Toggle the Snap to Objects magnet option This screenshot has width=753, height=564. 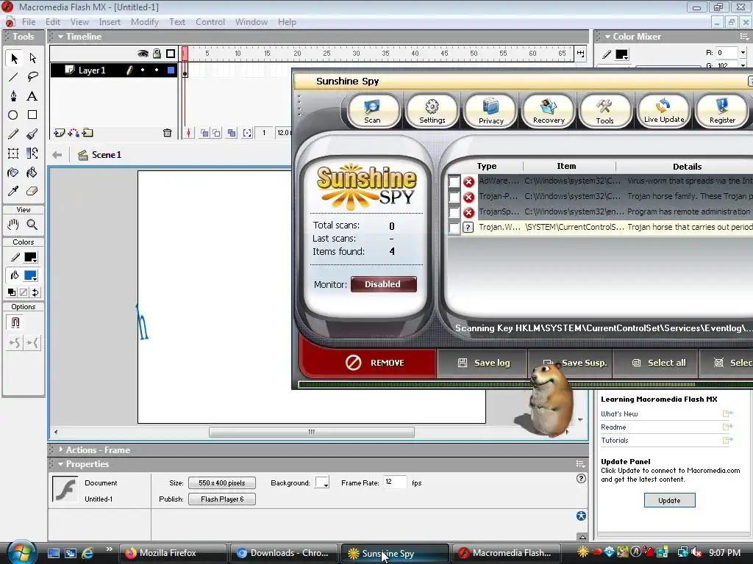[15, 323]
